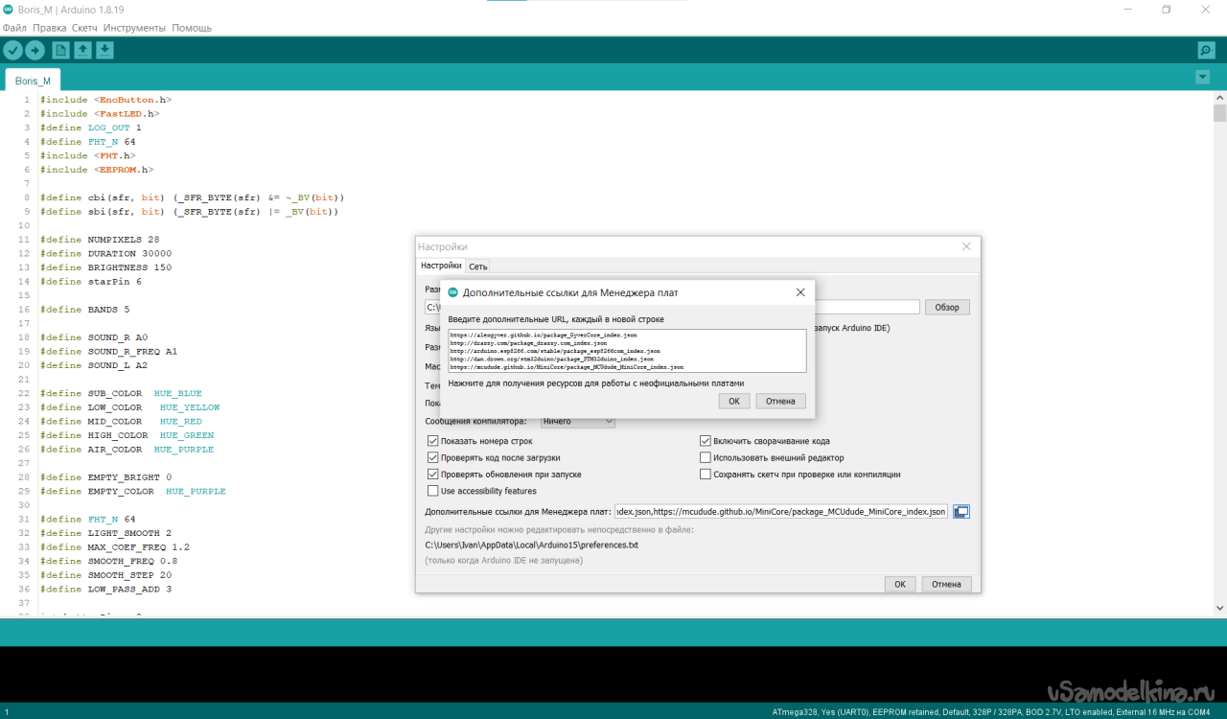Click inside the additional URLs text area

627,350
